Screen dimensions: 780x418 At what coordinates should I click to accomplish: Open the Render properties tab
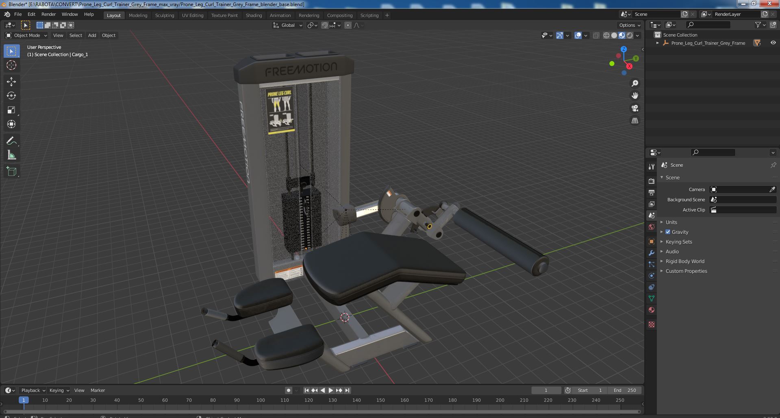652,181
